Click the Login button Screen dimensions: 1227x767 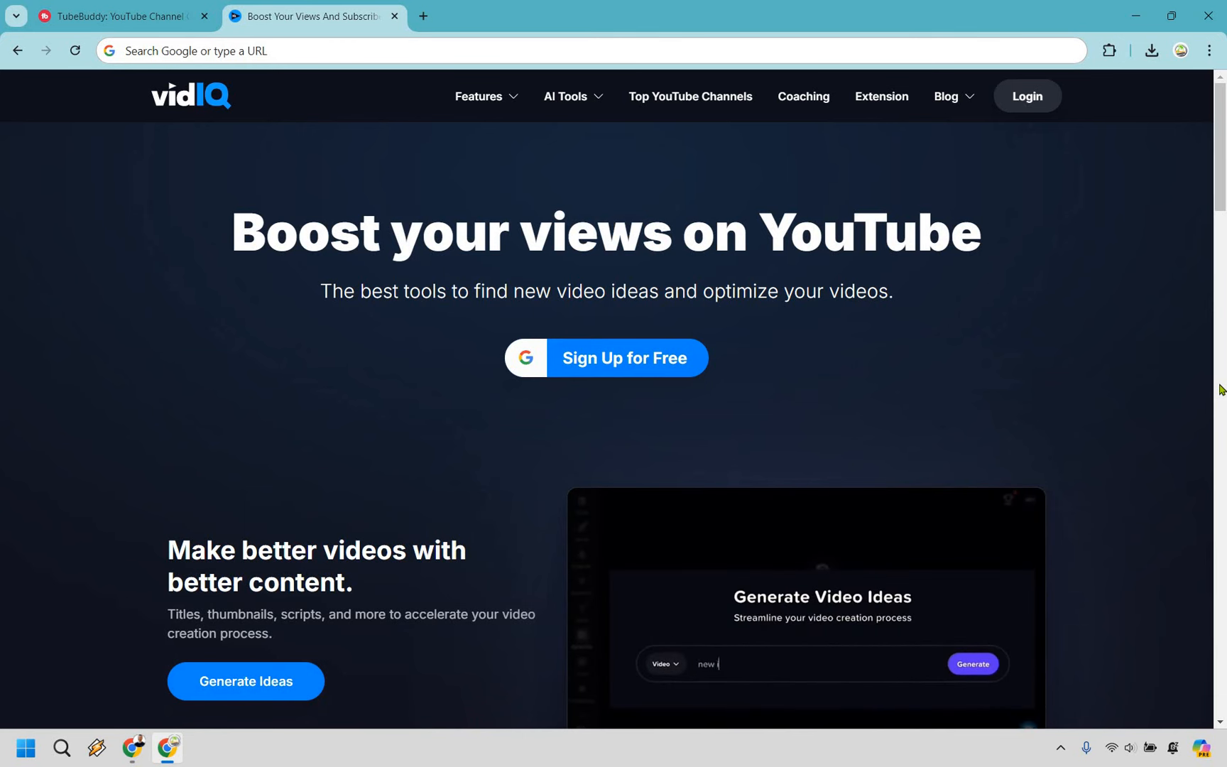(x=1027, y=96)
